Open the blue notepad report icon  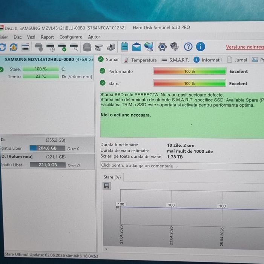pos(124,47)
